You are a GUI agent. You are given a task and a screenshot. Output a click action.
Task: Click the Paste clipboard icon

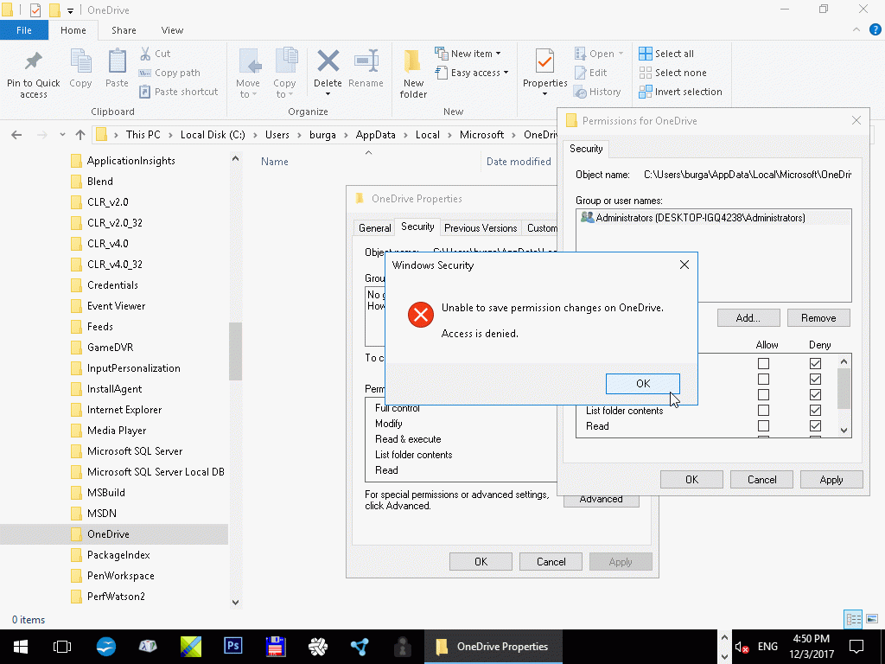click(x=117, y=61)
